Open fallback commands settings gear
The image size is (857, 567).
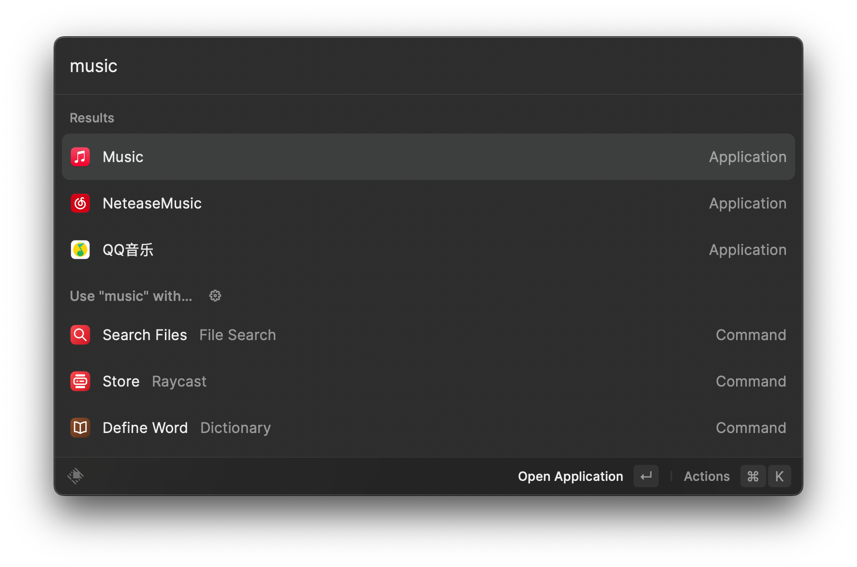pos(215,296)
